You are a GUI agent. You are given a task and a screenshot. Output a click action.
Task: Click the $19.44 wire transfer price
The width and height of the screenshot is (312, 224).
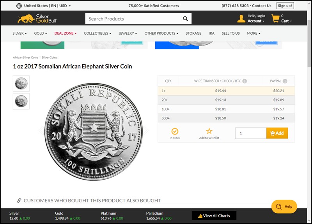pyautogui.click(x=220, y=91)
